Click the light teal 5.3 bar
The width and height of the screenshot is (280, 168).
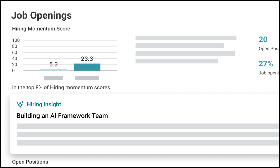tap(54, 70)
